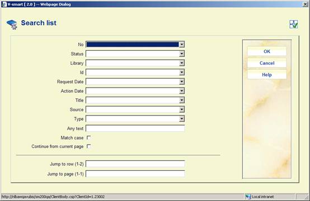Click the V-smart title bar page icon
Screen dimensions: 310x201
click(4, 4)
